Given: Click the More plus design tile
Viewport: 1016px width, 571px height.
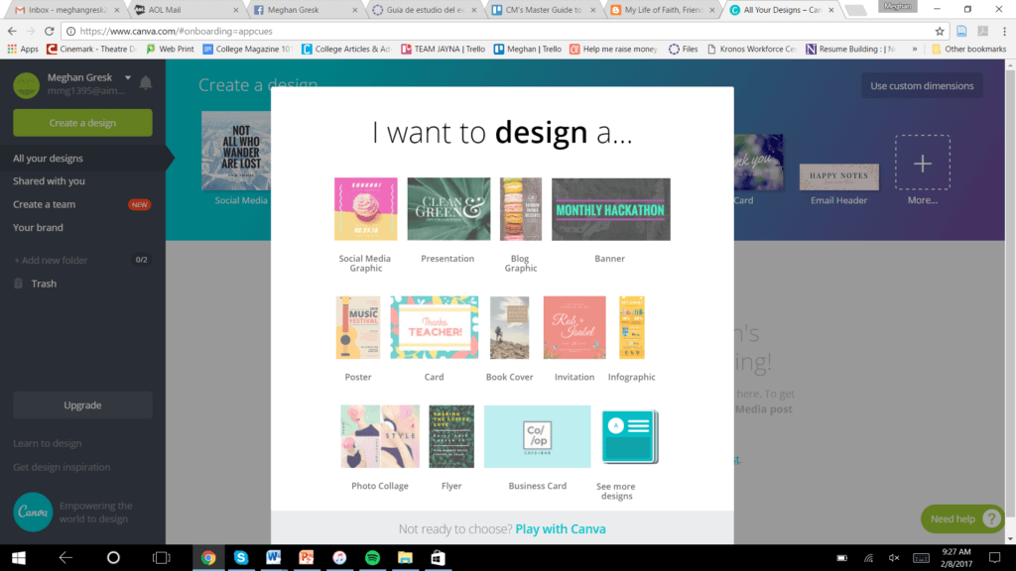Looking at the screenshot, I should [x=923, y=163].
